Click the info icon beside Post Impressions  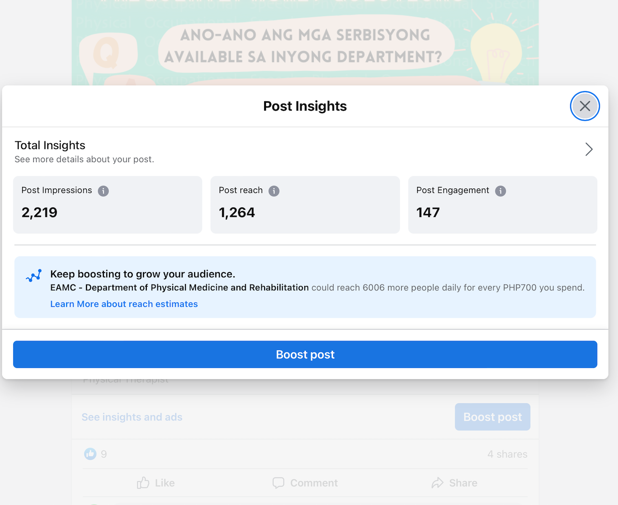tap(103, 191)
